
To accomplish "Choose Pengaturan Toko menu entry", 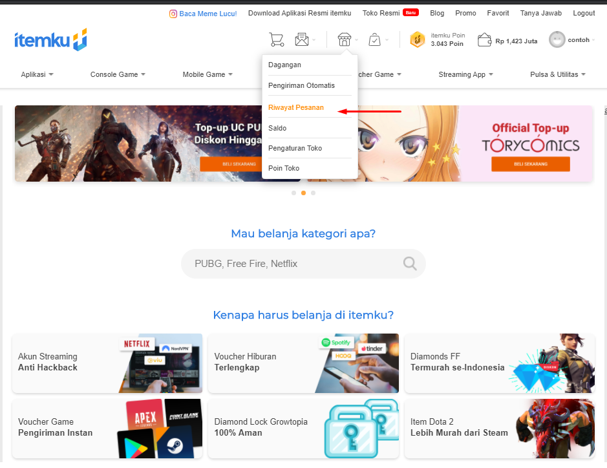I will point(295,148).
